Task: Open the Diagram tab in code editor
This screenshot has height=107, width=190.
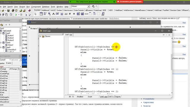Action: pos(118,97)
